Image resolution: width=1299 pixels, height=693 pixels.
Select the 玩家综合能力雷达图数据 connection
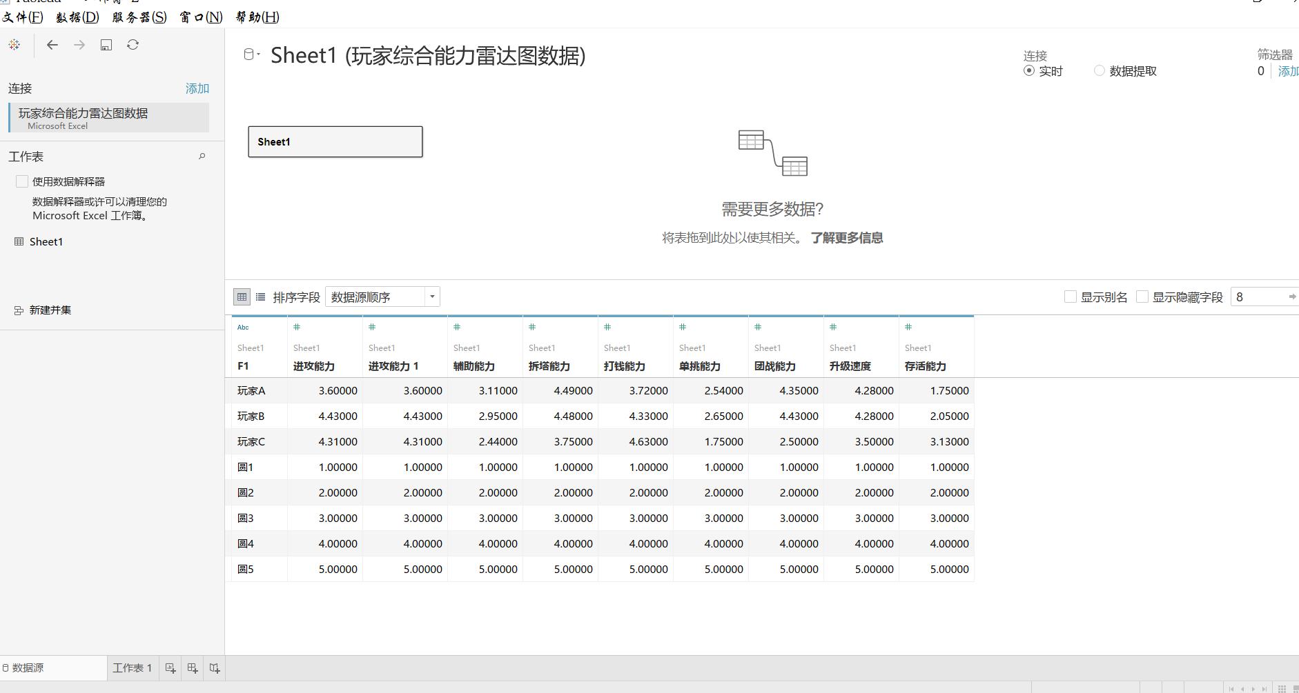tap(109, 118)
